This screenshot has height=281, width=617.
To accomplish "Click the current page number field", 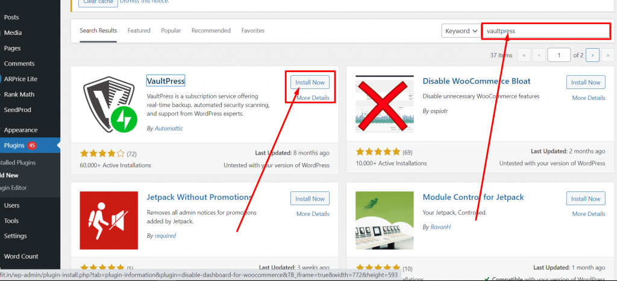I will 559,55.
